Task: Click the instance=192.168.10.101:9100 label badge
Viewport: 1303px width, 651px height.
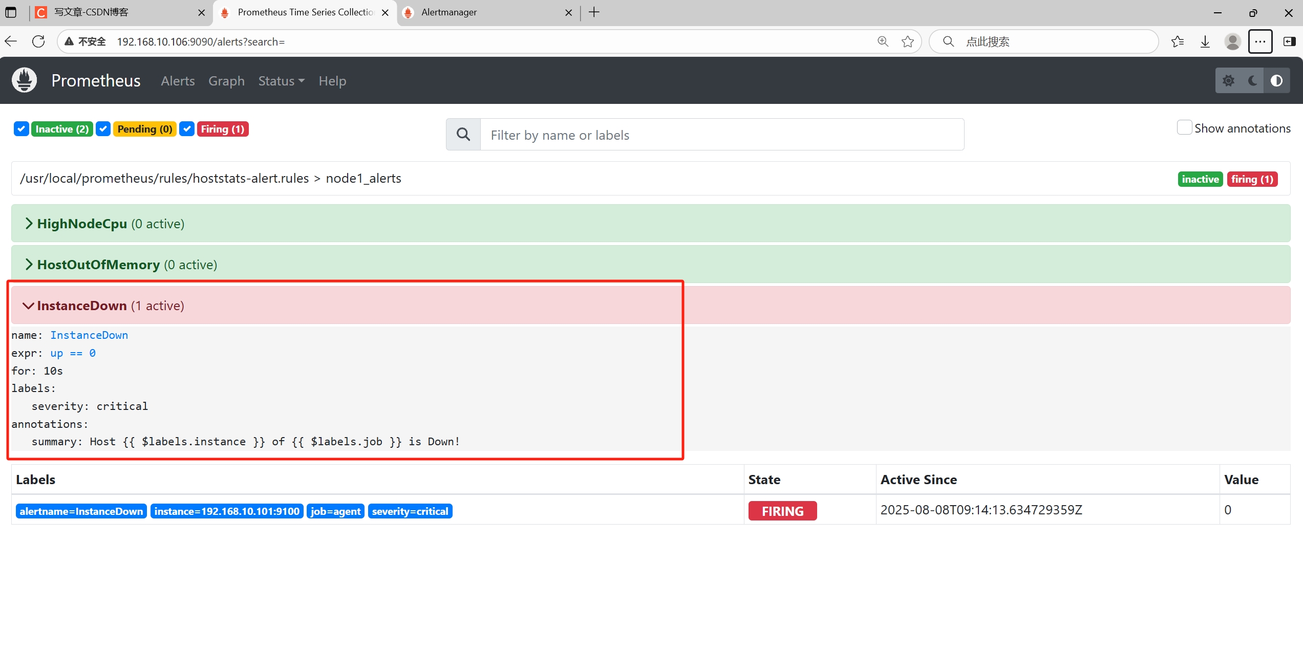Action: point(227,511)
